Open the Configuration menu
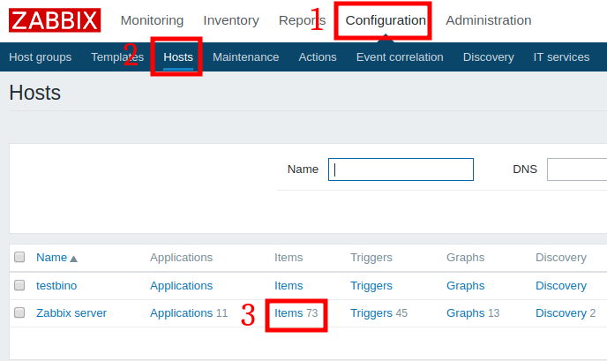 click(386, 20)
